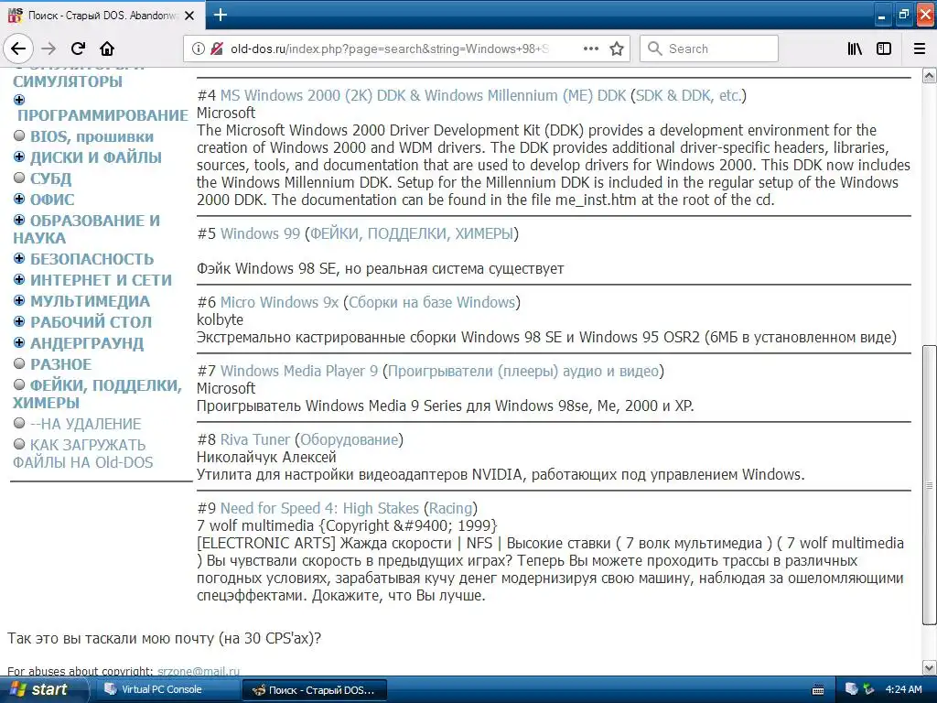Viewport: 937px width, 703px height.
Task: Click the second system tray icon
Action: (869, 689)
